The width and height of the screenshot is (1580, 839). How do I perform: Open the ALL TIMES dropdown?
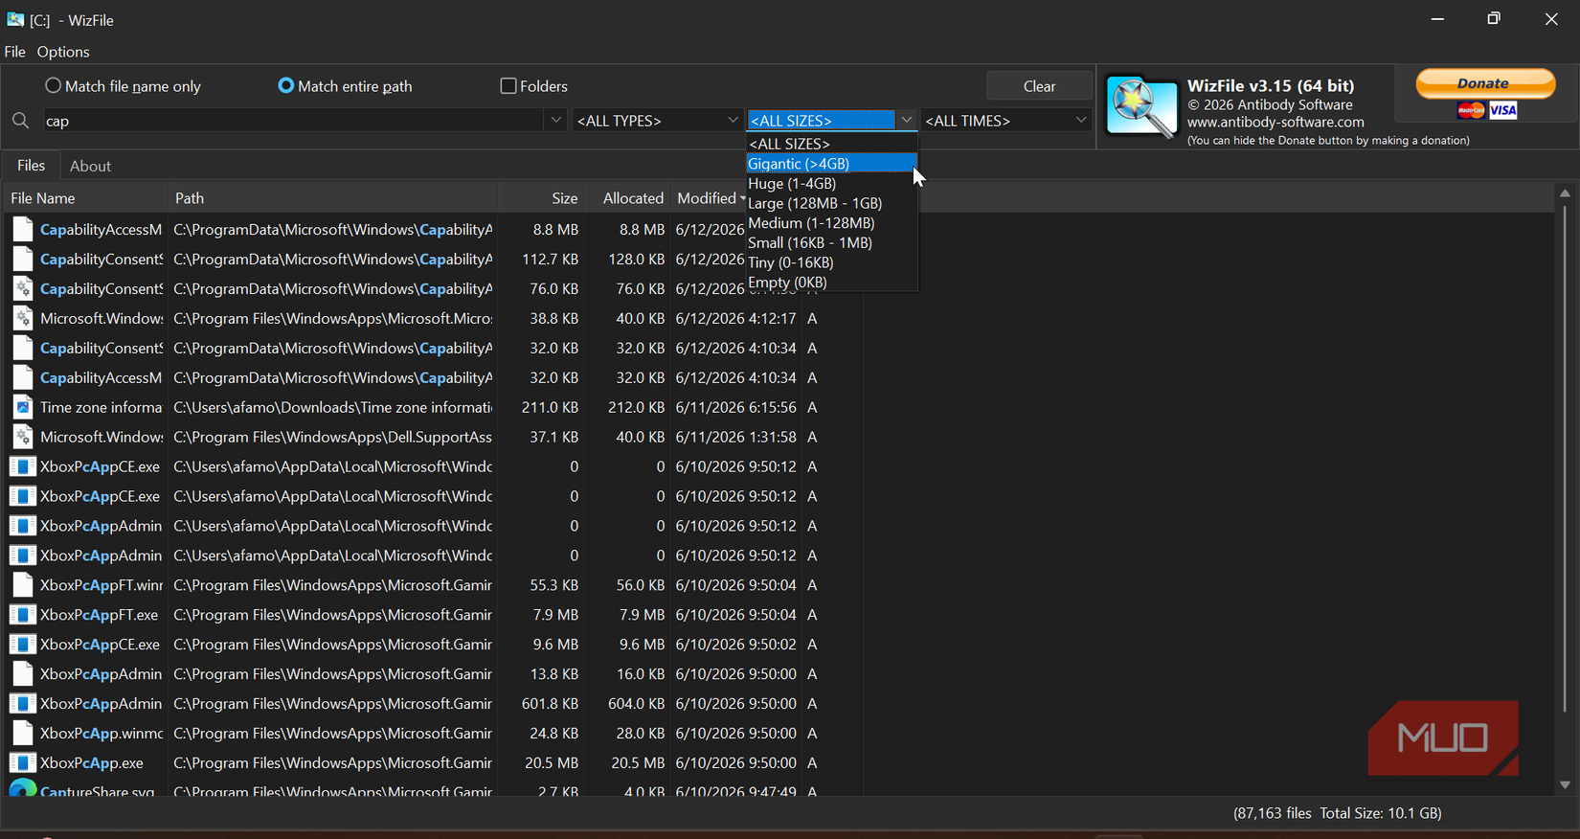(x=1005, y=120)
